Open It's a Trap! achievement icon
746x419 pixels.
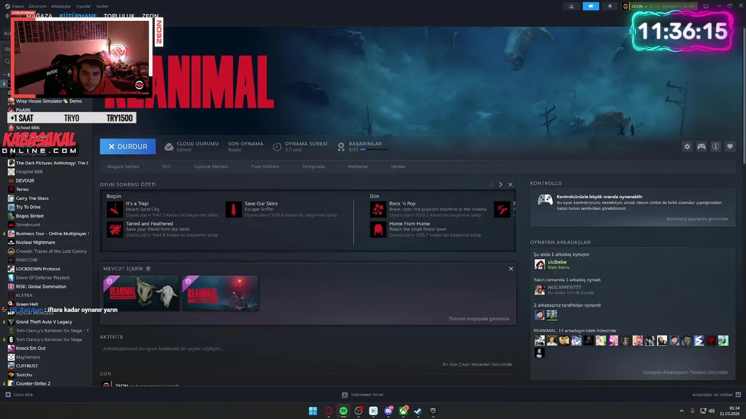115,210
